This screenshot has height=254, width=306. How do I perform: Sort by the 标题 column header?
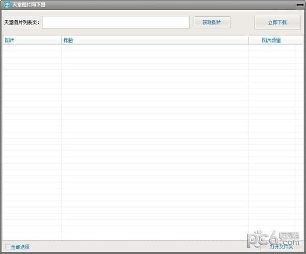153,40
